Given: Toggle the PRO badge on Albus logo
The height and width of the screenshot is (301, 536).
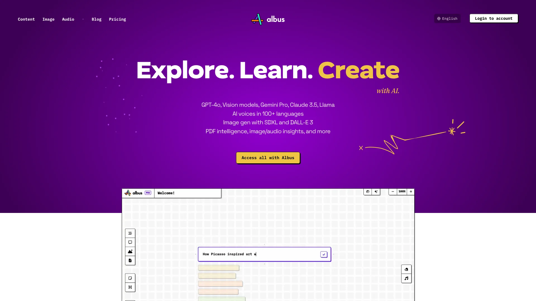Looking at the screenshot, I should (x=148, y=193).
